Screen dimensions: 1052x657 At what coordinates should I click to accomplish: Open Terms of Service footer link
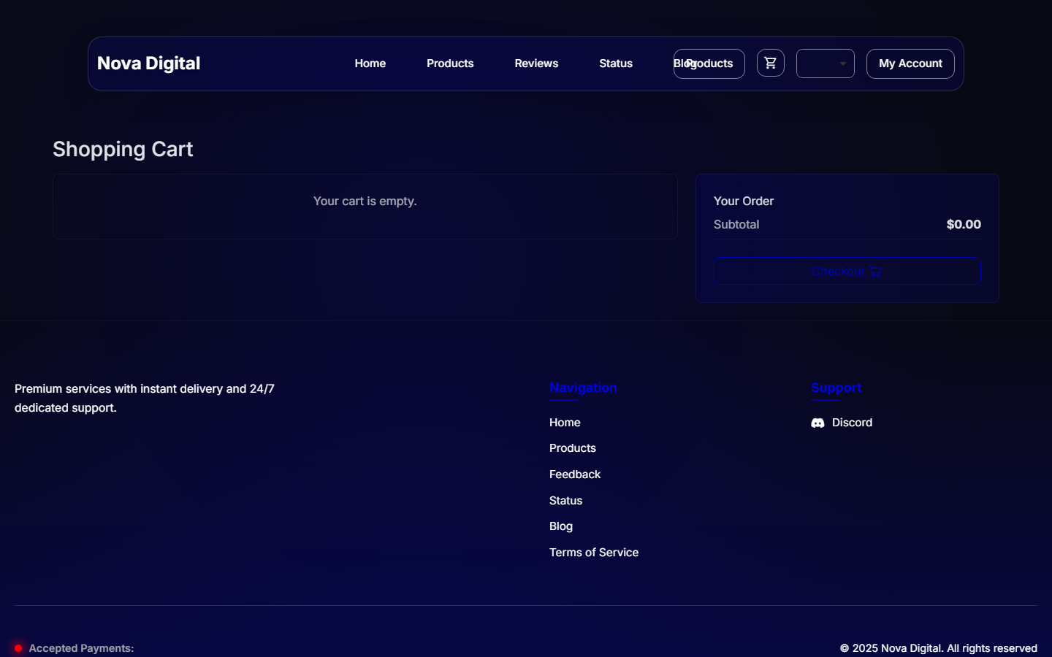tap(594, 553)
